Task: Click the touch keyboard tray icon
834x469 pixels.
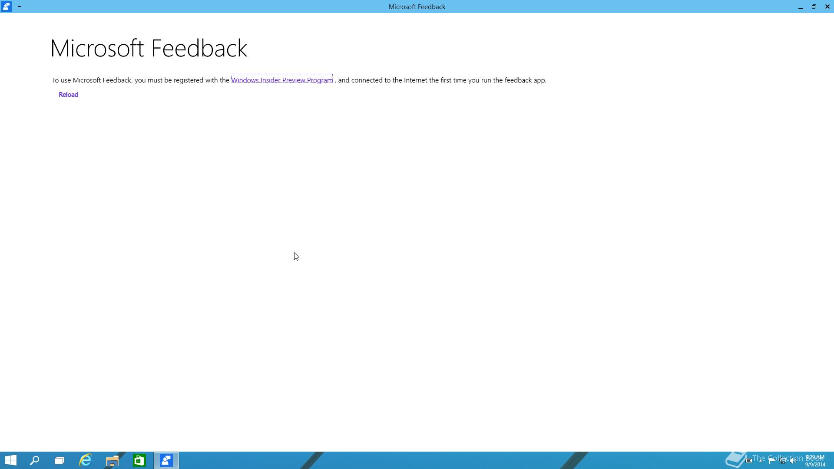Action: (749, 461)
